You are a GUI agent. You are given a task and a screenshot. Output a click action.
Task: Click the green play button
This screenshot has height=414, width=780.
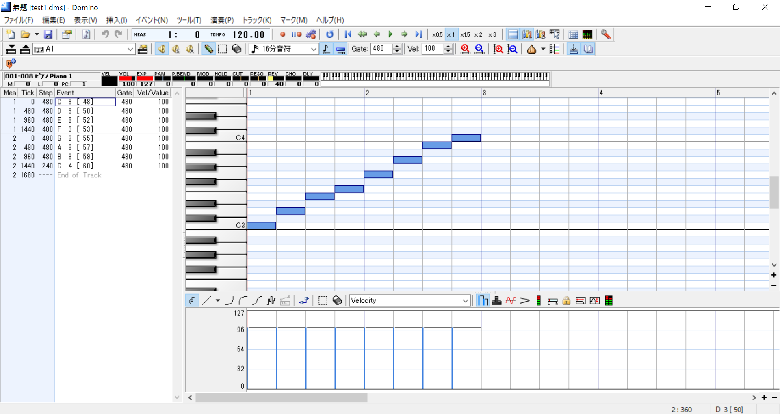[390, 34]
